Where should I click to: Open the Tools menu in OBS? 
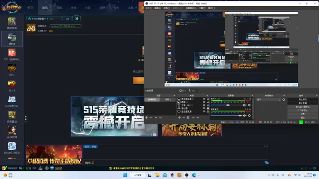[x=202, y=8]
